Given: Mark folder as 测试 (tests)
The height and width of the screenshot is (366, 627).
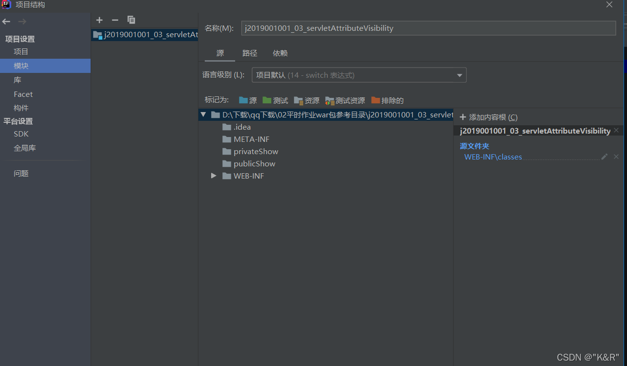Looking at the screenshot, I should [x=275, y=100].
